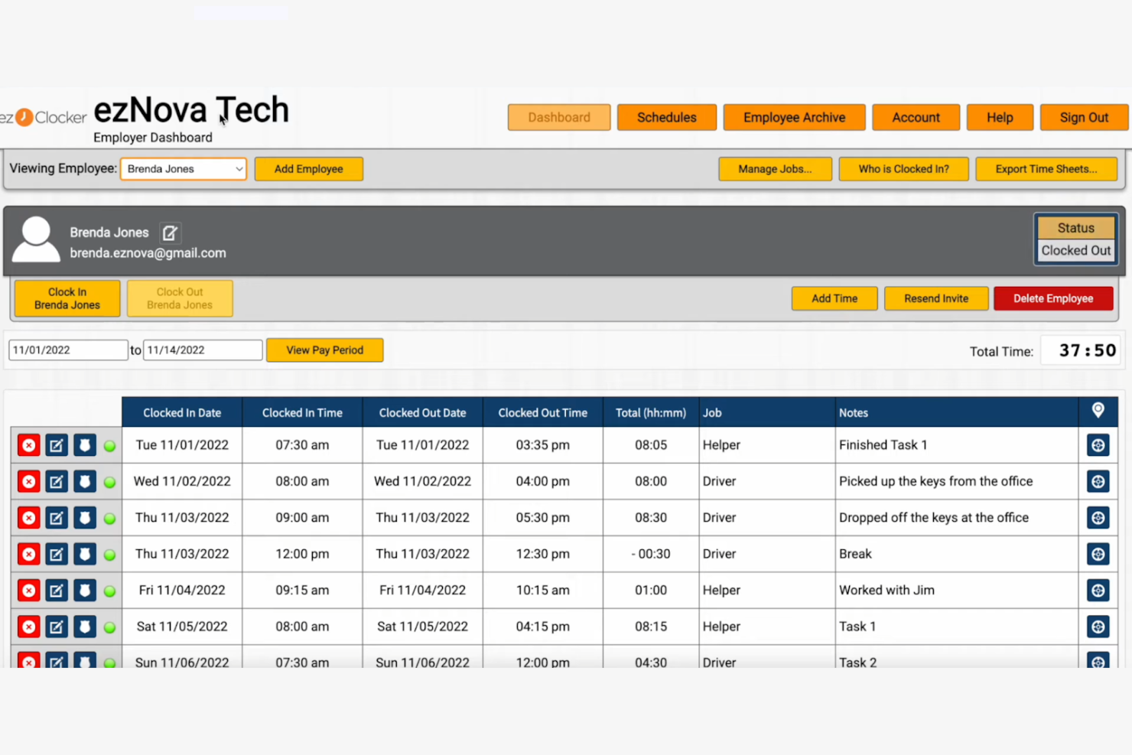View GPS location for Finished Task 1 row
The image size is (1132, 755).
1098,445
